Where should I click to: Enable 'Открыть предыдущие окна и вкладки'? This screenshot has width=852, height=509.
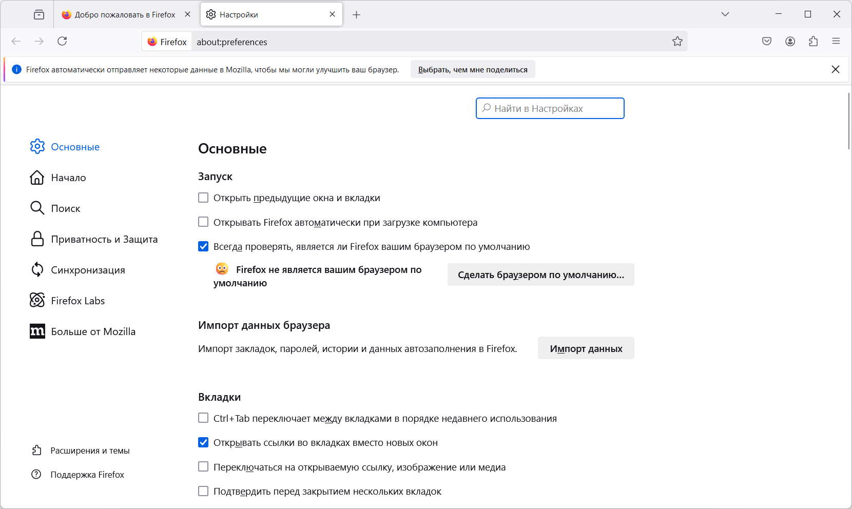coord(203,198)
